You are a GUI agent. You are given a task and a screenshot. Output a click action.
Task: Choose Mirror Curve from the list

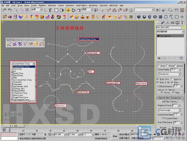tap(18, 95)
